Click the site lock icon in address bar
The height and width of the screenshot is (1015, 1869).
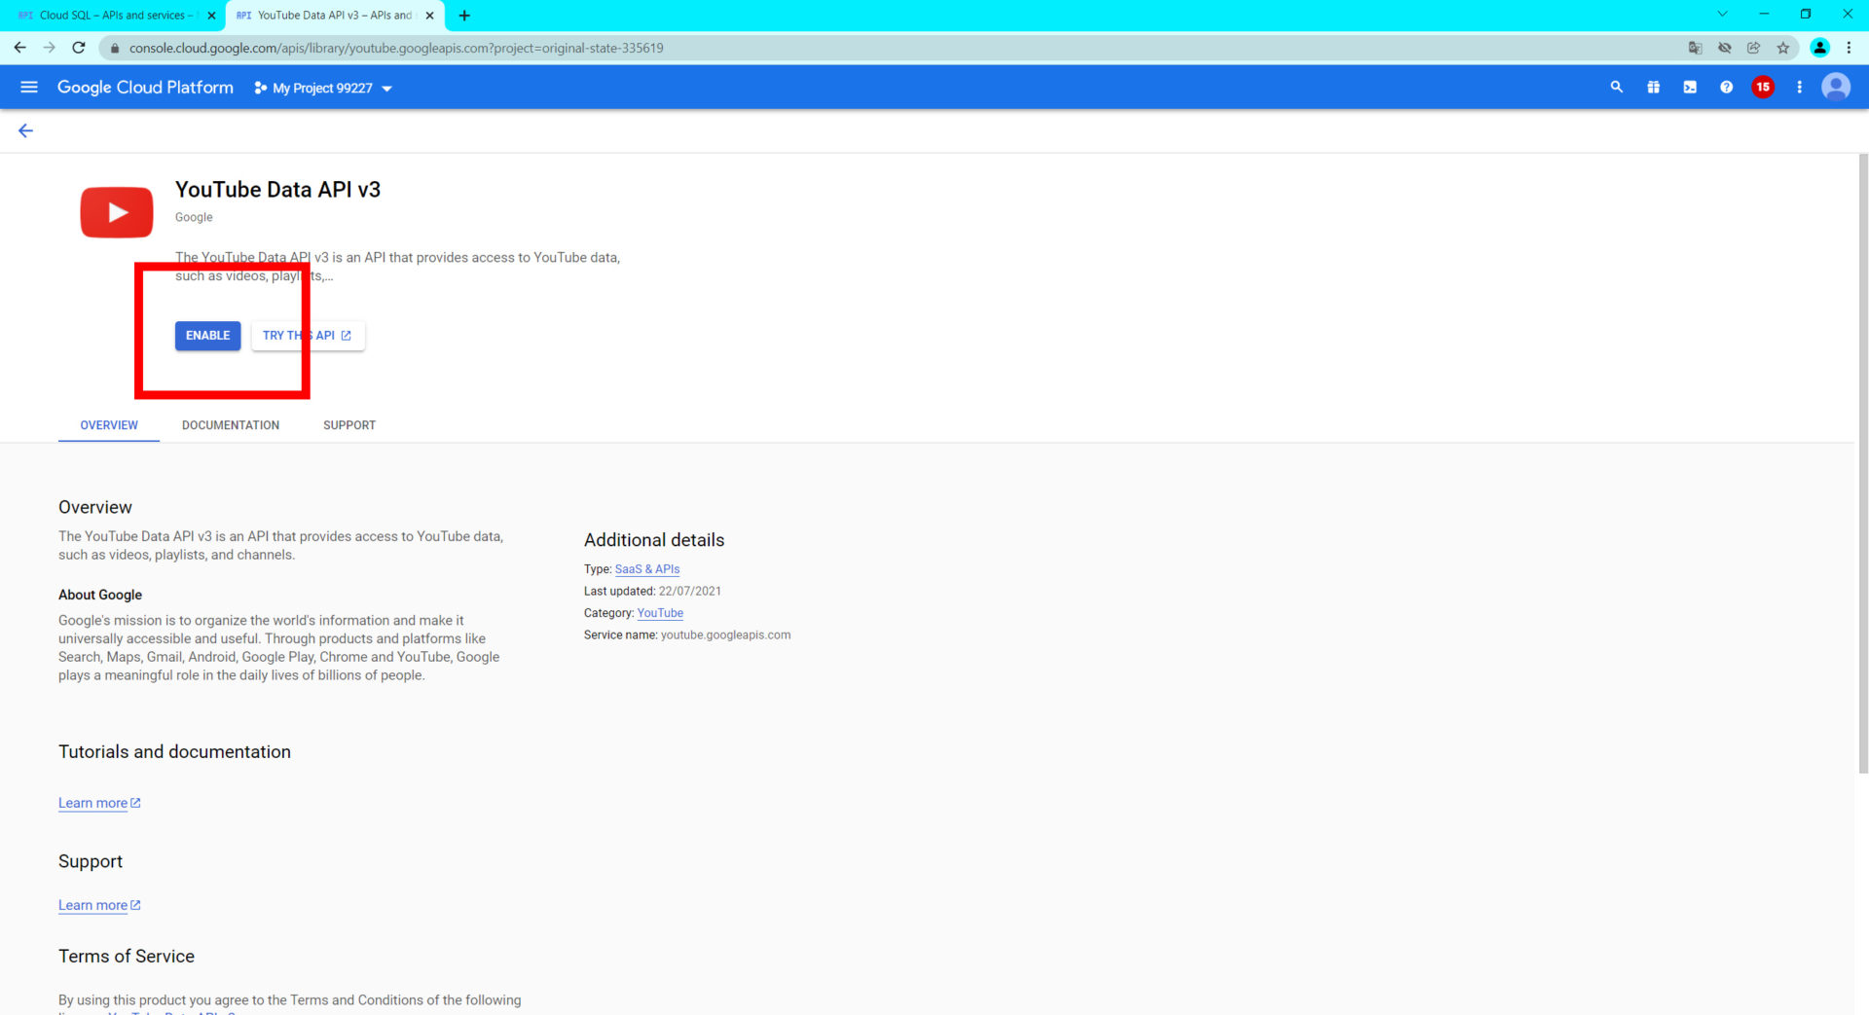tap(115, 48)
